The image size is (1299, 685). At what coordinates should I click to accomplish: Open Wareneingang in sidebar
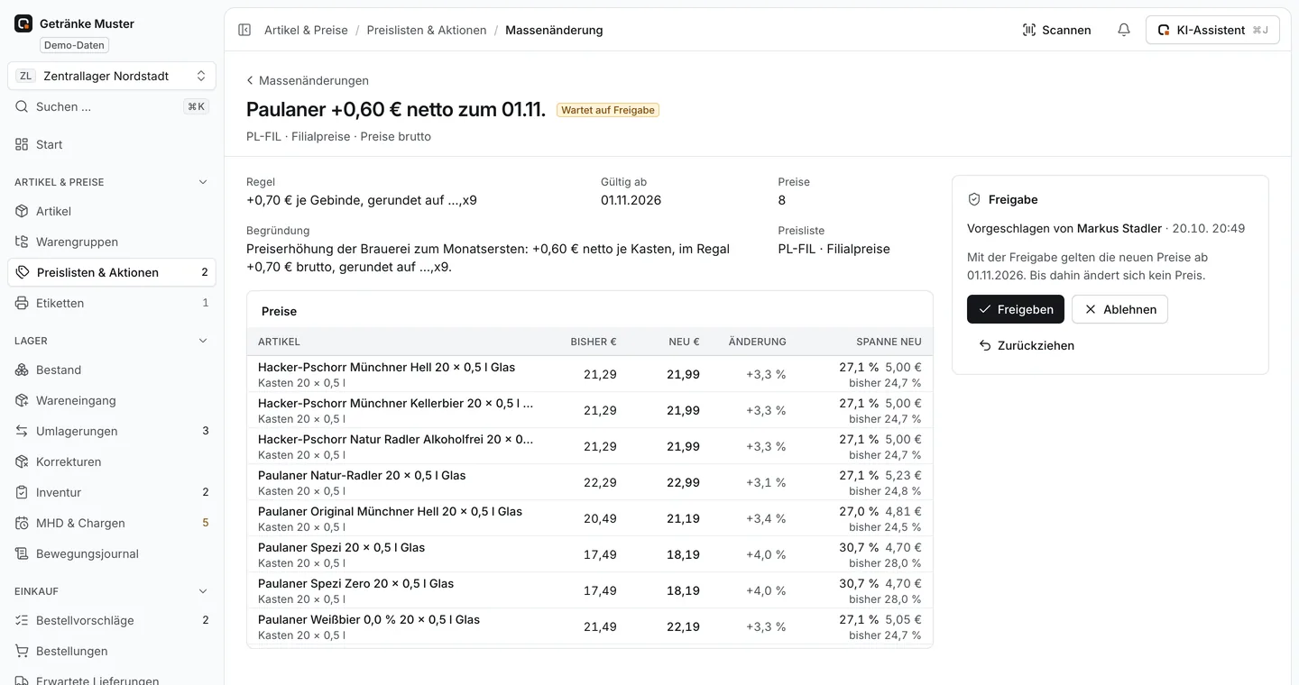pos(112,400)
